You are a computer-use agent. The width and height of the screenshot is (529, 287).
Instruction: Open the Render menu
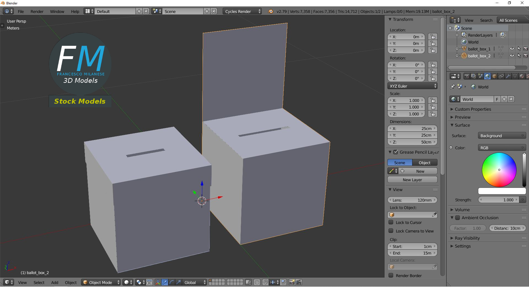[x=37, y=11]
